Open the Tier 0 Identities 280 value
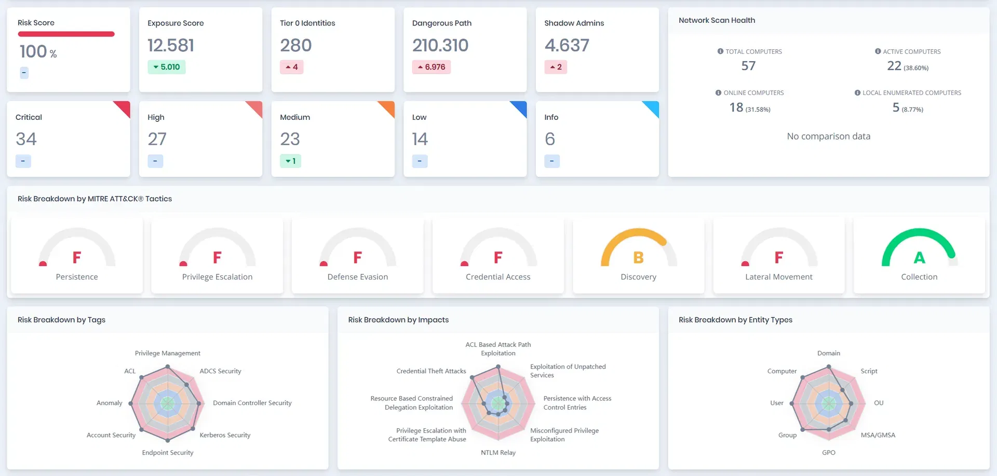Screen dimensions: 997x476 click(x=296, y=46)
